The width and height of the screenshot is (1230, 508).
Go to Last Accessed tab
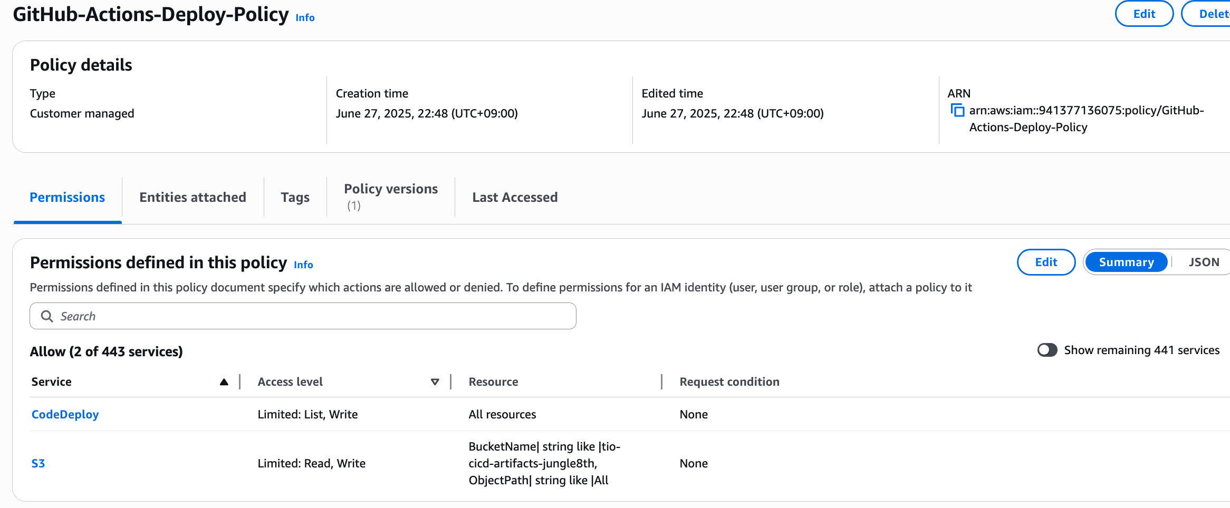[515, 198]
